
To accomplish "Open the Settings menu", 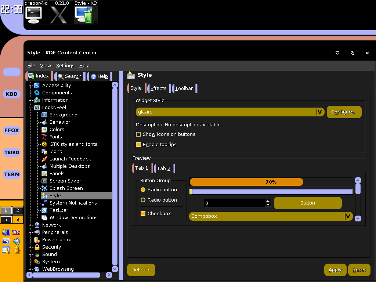I will (65, 66).
